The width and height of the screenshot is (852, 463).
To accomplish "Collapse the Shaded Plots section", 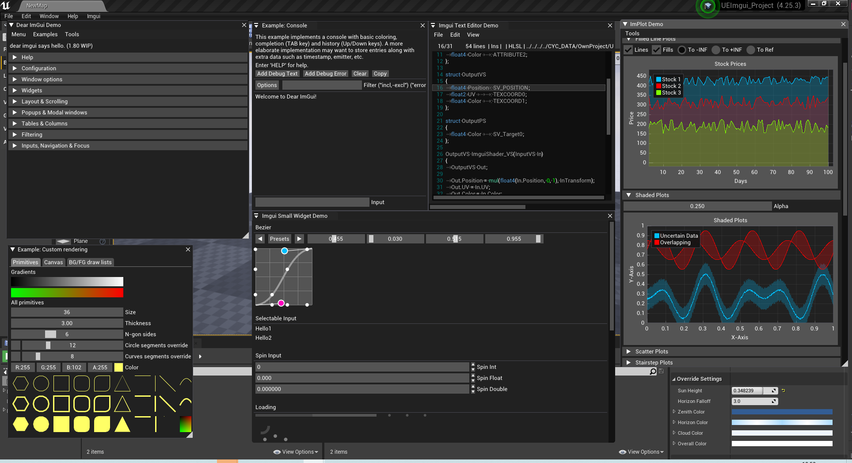I will 731,195.
